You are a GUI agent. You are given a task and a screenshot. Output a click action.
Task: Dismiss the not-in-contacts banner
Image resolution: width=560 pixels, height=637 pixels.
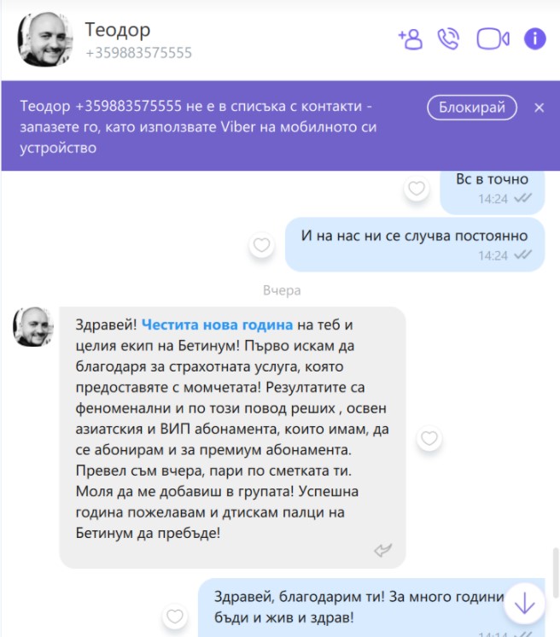[539, 108]
